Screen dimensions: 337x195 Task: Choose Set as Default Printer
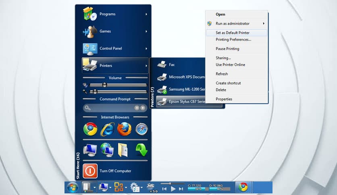tap(237, 33)
